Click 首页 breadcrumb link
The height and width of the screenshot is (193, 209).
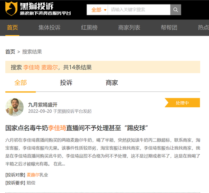pos(10,52)
